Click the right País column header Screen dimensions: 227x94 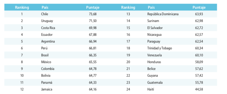tap(151, 7)
